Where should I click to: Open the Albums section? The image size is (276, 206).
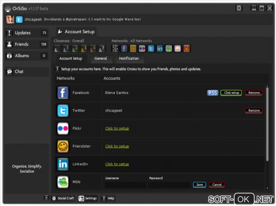coord(27,56)
